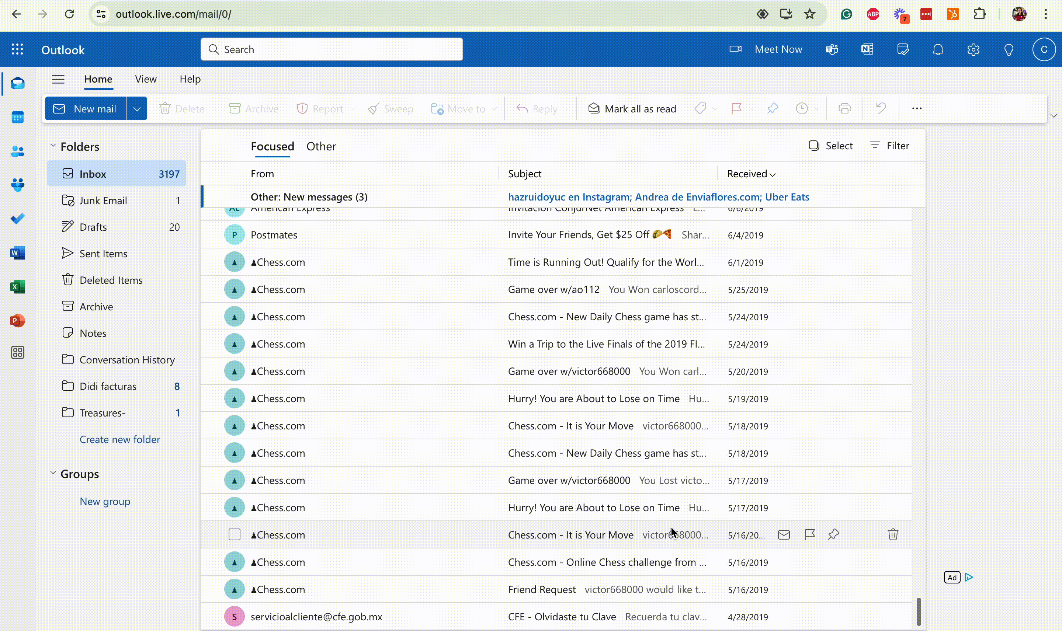Open Snooze clock dropdown
Viewport: 1062px width, 631px height.
pyautogui.click(x=816, y=109)
